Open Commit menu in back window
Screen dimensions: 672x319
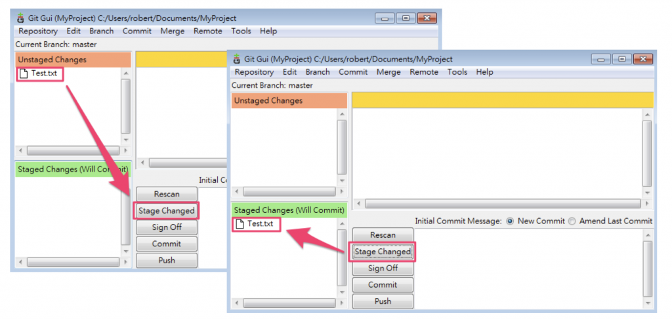coord(136,31)
